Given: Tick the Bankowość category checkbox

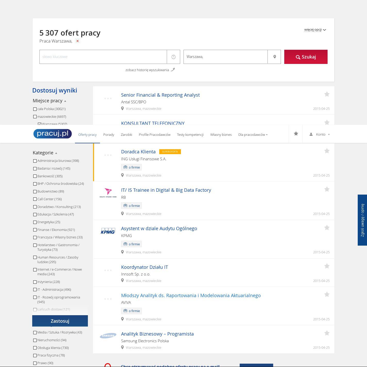Looking at the screenshot, I should pyautogui.click(x=35, y=176).
